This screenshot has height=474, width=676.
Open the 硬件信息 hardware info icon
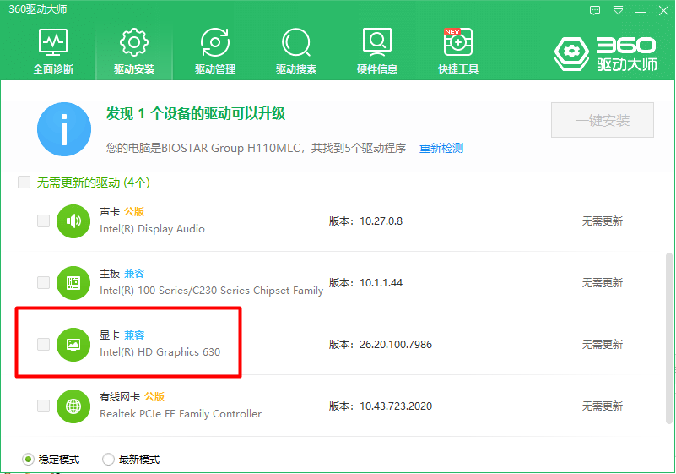(377, 42)
